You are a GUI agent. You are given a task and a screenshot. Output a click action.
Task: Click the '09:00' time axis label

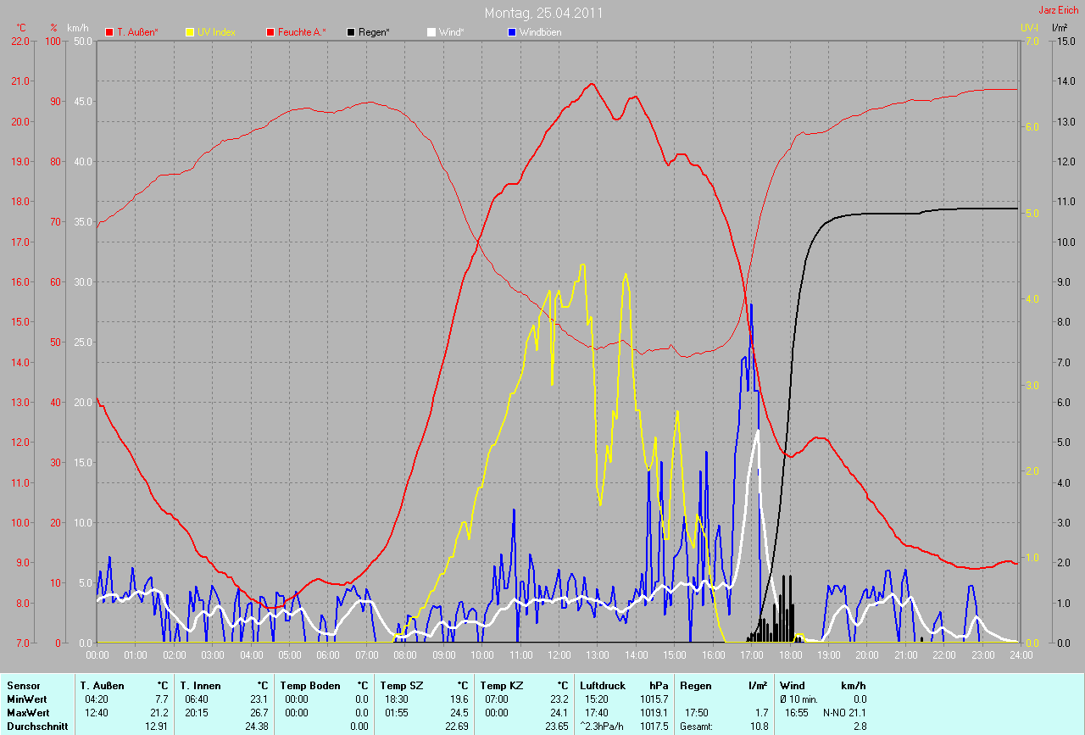[443, 654]
